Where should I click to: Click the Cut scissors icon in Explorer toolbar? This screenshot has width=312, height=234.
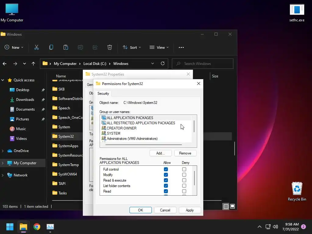pos(37,47)
